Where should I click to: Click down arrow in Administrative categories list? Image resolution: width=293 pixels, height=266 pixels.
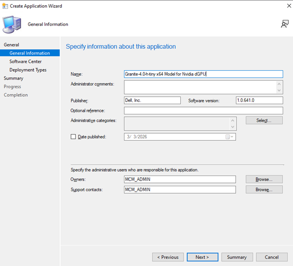coord(232,127)
